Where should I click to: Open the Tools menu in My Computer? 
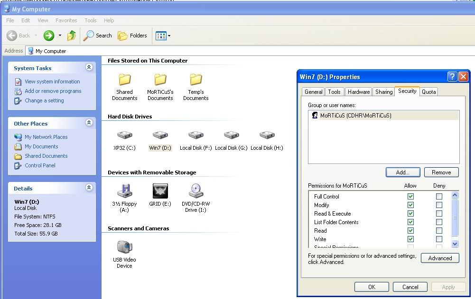point(91,20)
